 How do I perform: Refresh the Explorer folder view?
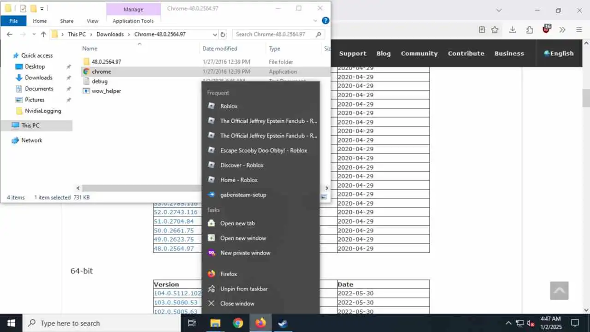pos(223,34)
